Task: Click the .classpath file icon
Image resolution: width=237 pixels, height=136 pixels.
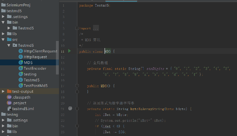Action: [x=9, y=97]
